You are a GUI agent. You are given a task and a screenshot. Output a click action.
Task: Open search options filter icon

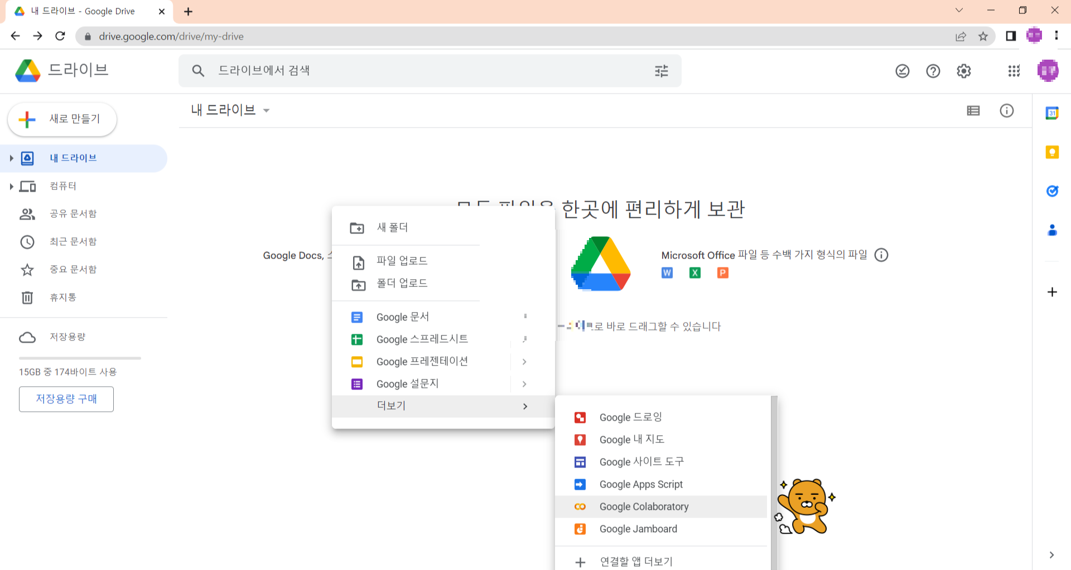(662, 71)
